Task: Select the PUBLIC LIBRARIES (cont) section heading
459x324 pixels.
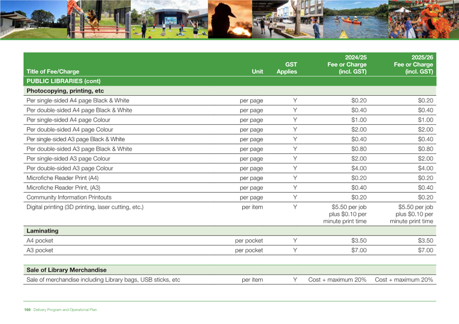Action: tap(63, 81)
